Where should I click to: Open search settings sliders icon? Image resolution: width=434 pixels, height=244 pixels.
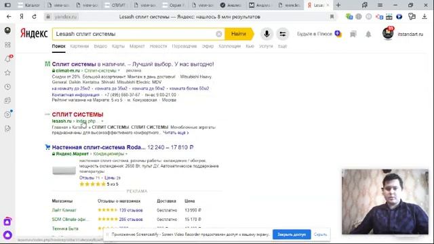[x=283, y=34]
